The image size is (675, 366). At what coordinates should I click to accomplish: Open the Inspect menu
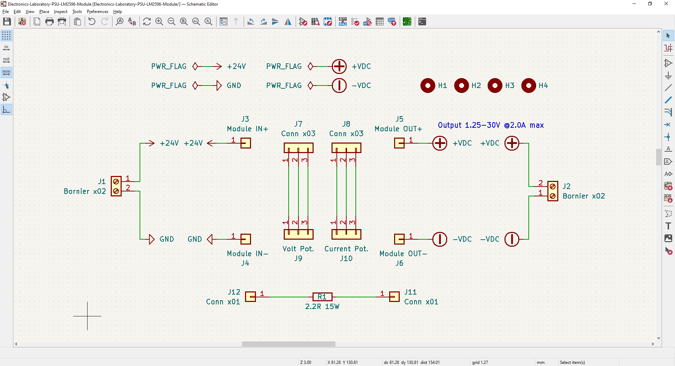click(61, 12)
